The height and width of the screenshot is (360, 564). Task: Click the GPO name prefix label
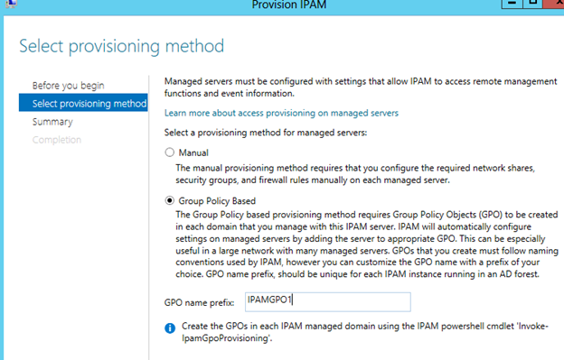click(x=199, y=302)
